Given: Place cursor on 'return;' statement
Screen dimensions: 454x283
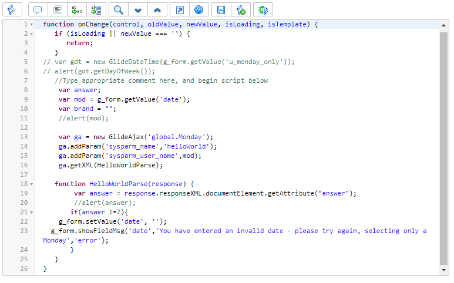Looking at the screenshot, I should coord(79,43).
